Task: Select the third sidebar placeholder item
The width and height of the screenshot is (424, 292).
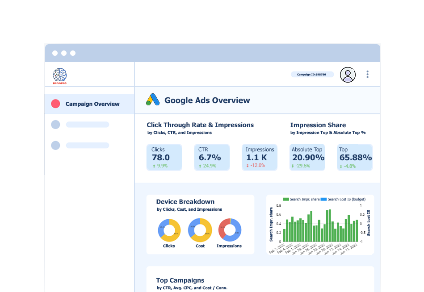Action: point(87,145)
